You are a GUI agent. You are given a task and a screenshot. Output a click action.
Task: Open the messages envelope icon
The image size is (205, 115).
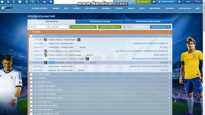[154, 2]
